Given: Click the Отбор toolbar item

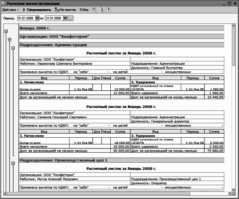Looking at the screenshot, I should coord(84,10).
